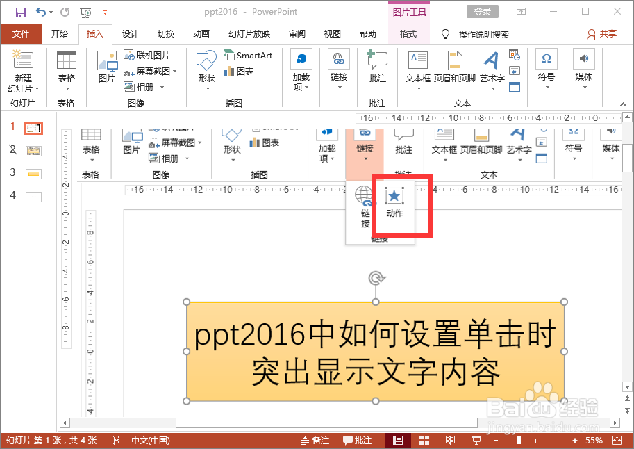Open Customize Quick Access Toolbar dropdown
The image size is (634, 449).
tap(105, 13)
